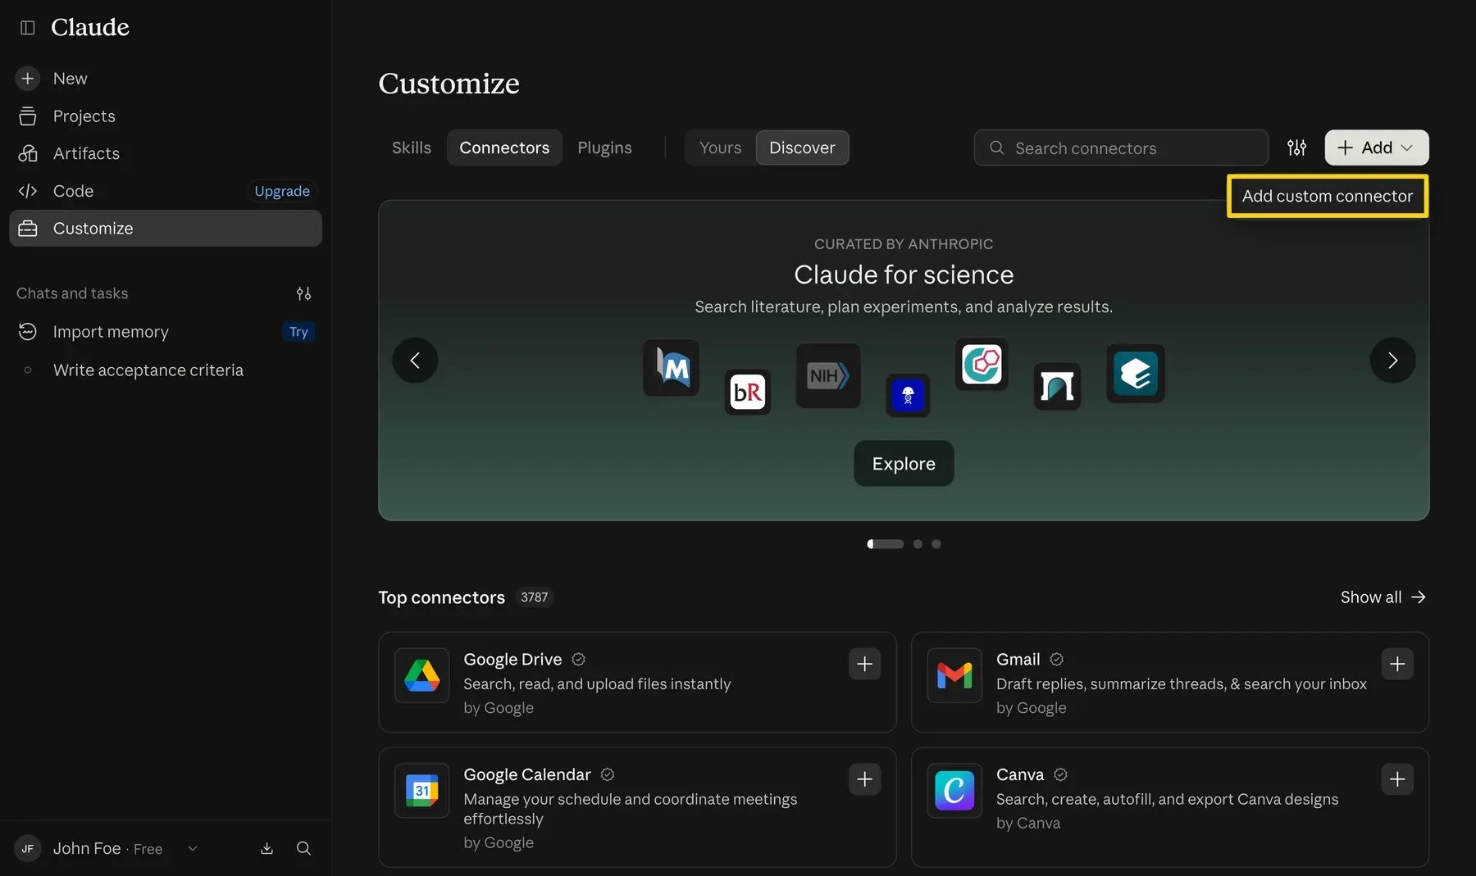Select Customize in the sidebar
Image resolution: width=1476 pixels, height=876 pixels.
click(x=165, y=228)
